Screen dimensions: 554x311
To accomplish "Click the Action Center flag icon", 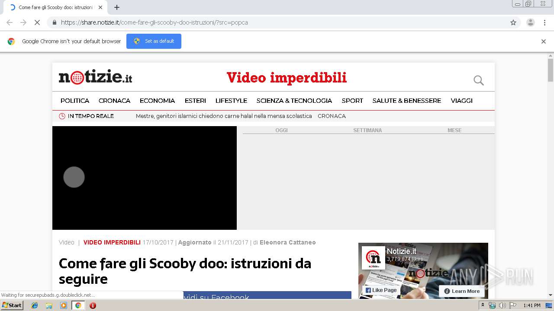I will click(512, 305).
